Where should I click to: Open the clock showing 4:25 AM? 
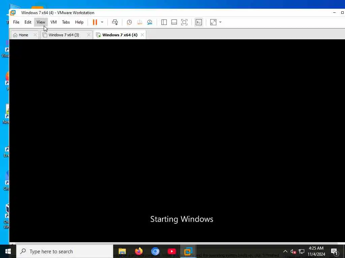click(x=316, y=251)
